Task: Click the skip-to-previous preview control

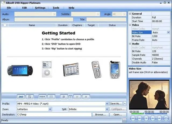Action: point(133,118)
